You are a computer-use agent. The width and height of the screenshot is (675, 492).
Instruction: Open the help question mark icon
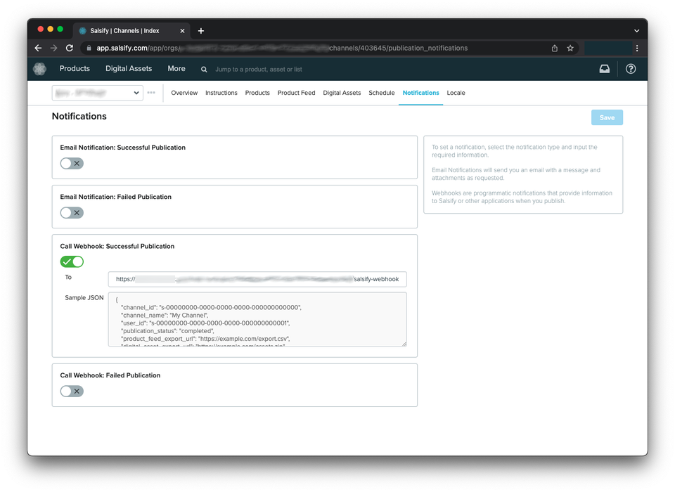click(x=631, y=69)
